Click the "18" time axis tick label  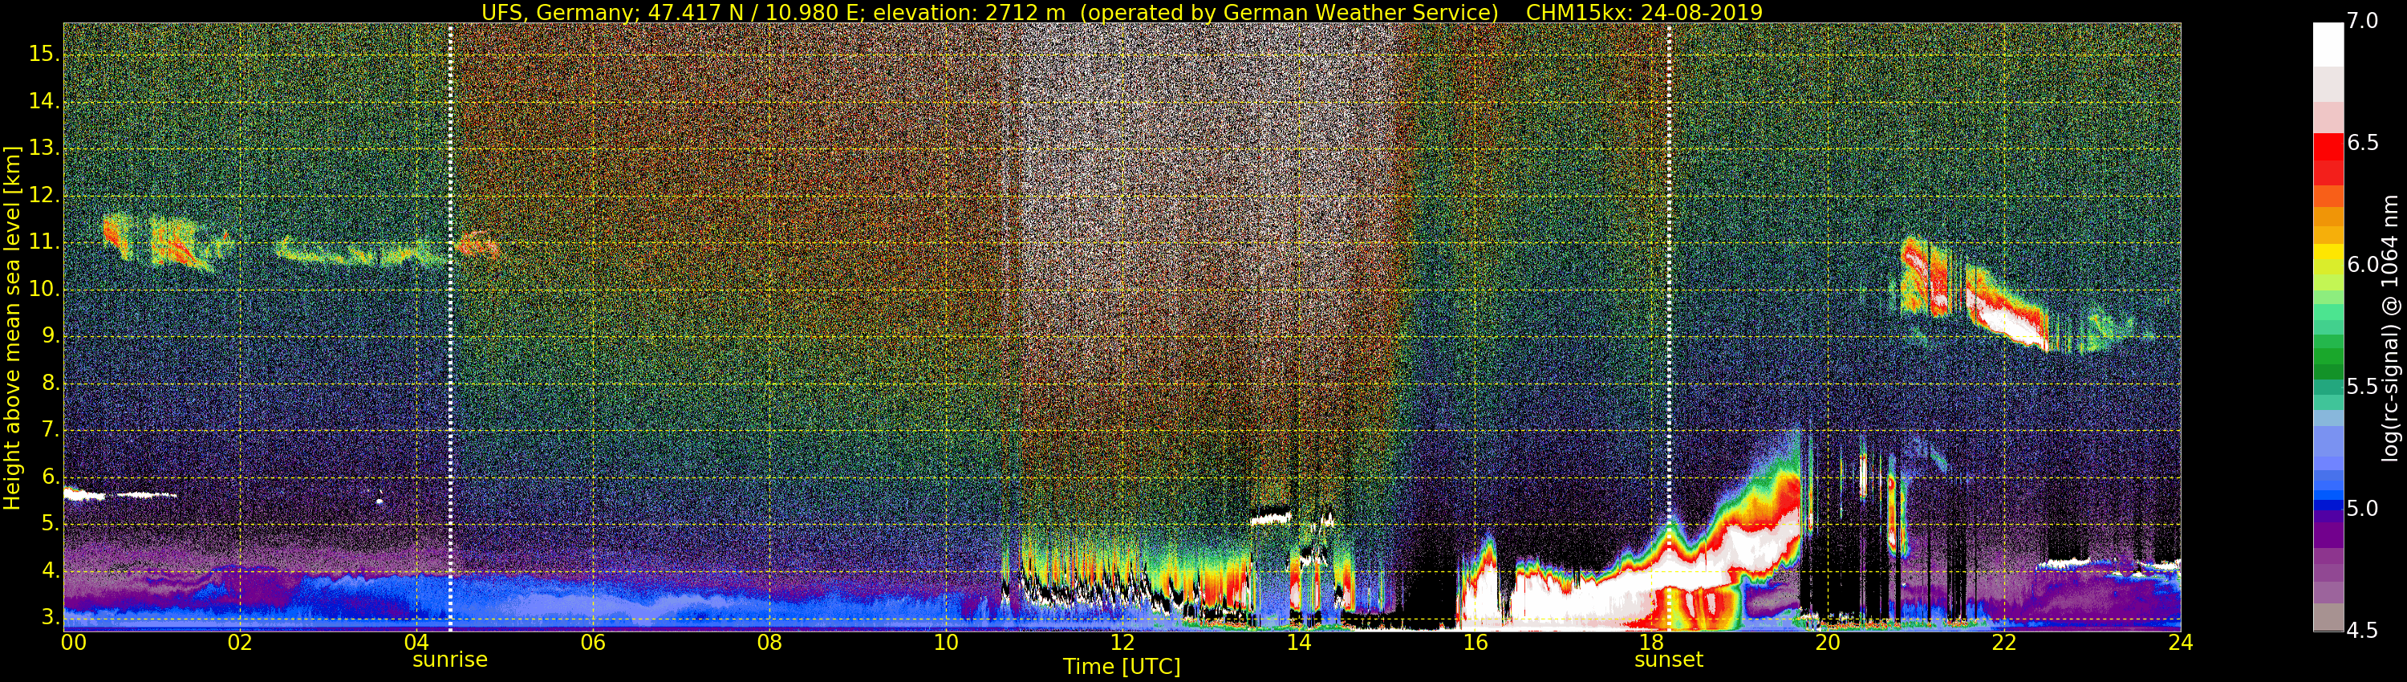click(x=1651, y=643)
